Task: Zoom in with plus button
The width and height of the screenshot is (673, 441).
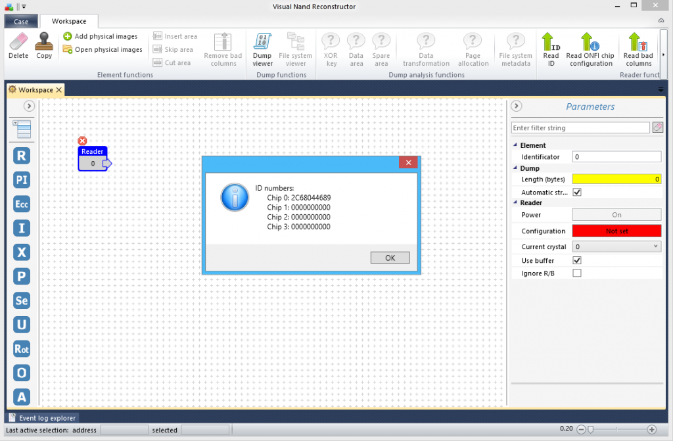Action: pos(651,429)
